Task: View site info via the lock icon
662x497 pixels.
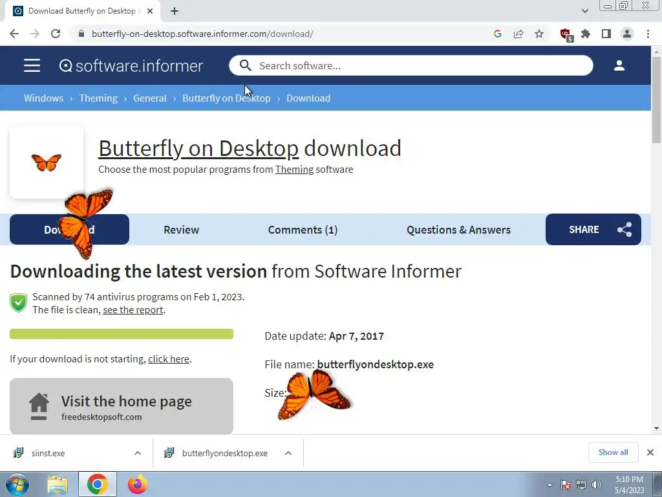Action: (x=81, y=34)
